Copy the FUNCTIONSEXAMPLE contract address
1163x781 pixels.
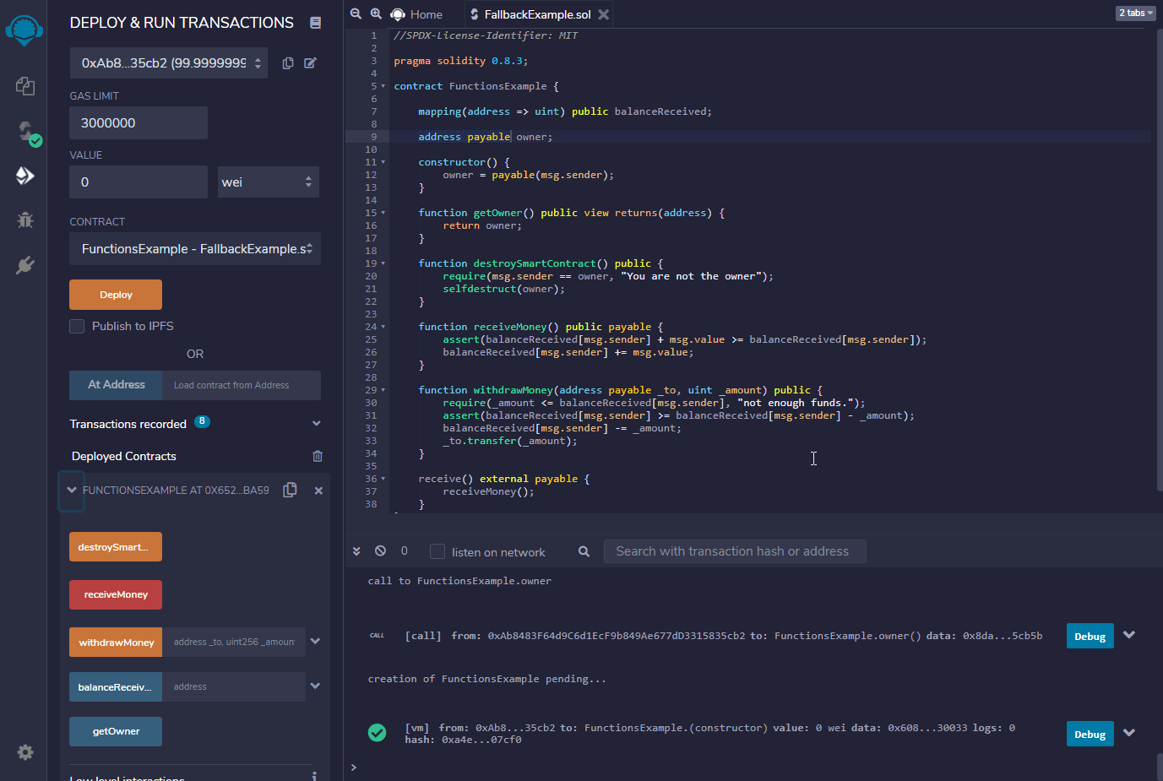(x=290, y=490)
